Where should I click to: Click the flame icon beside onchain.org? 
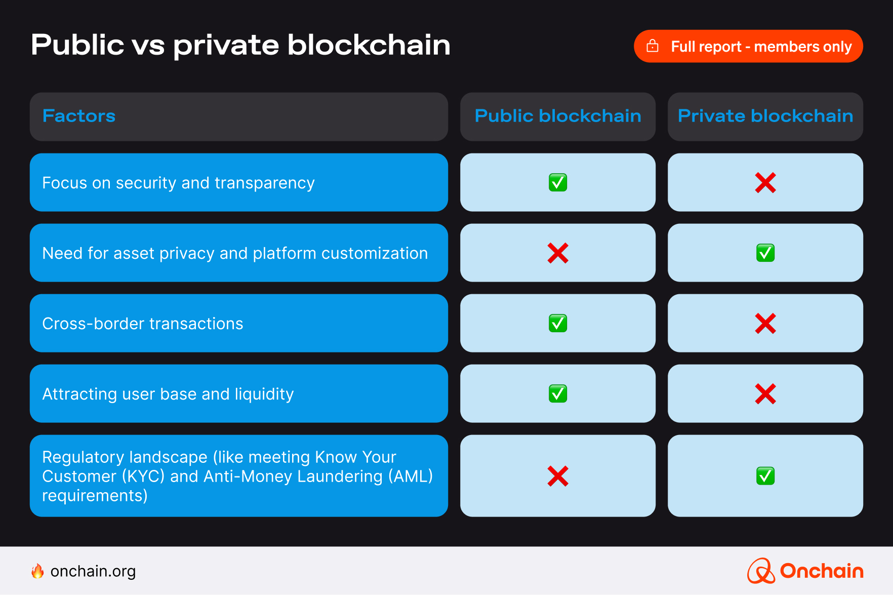37,571
